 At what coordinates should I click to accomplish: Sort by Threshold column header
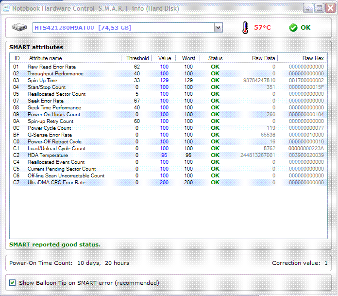tap(136, 58)
